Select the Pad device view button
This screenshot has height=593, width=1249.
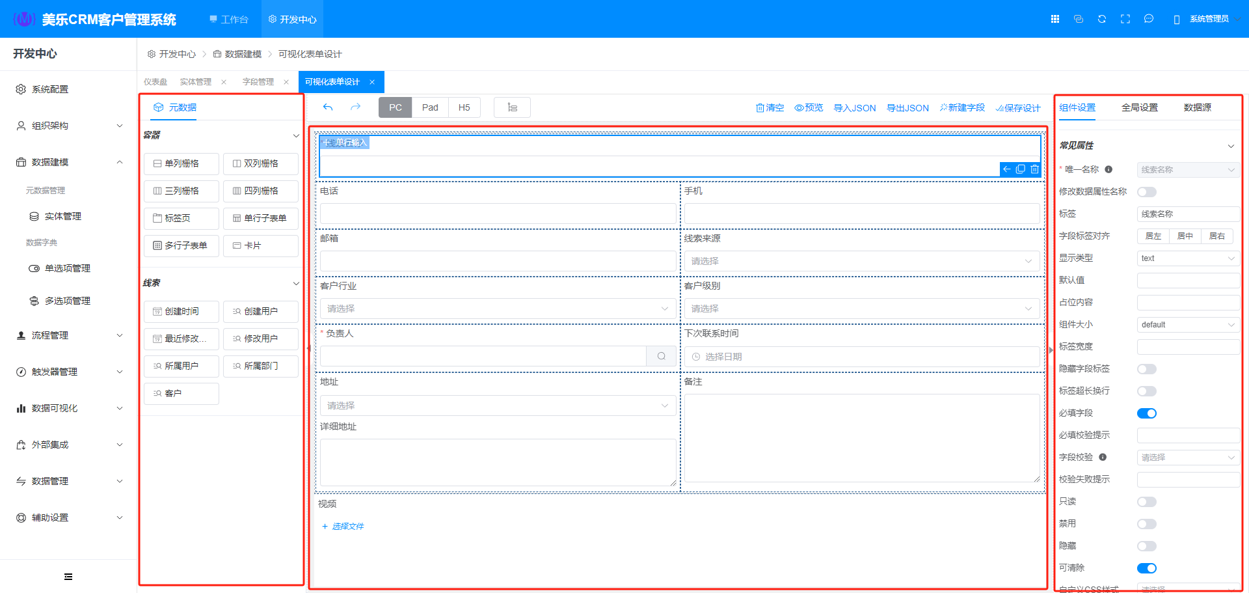click(x=430, y=107)
